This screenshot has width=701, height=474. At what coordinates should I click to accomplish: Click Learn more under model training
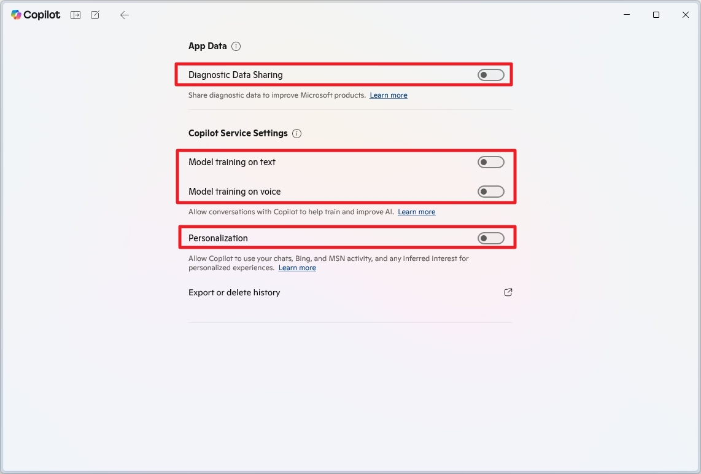[416, 212]
